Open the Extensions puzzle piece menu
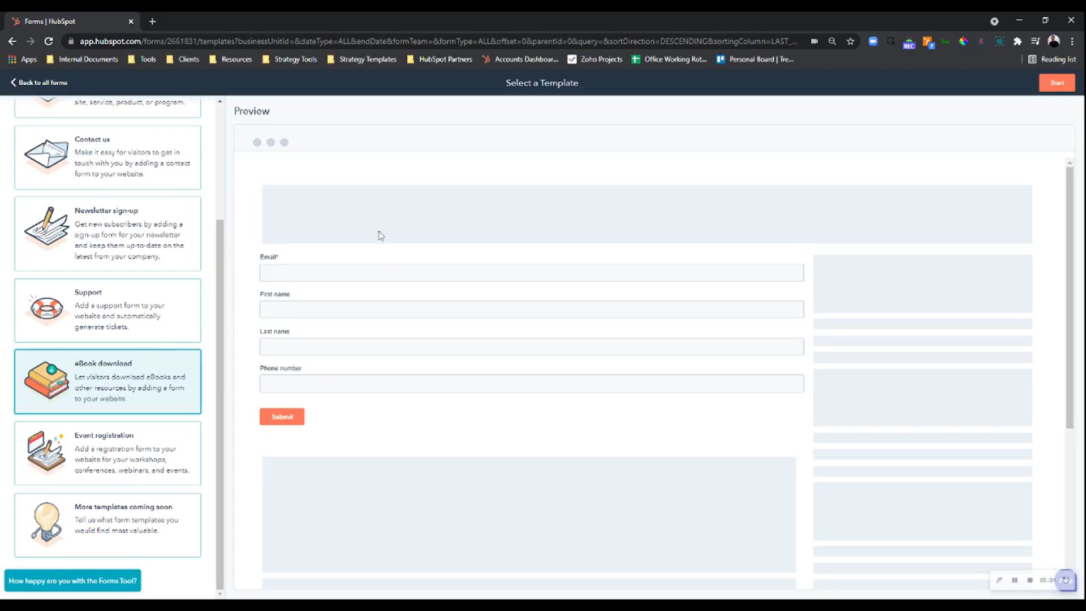Screen dimensions: 1086x611 pyautogui.click(x=1018, y=41)
